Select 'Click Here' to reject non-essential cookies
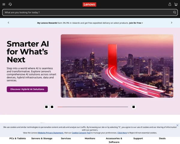 coord(122,133)
